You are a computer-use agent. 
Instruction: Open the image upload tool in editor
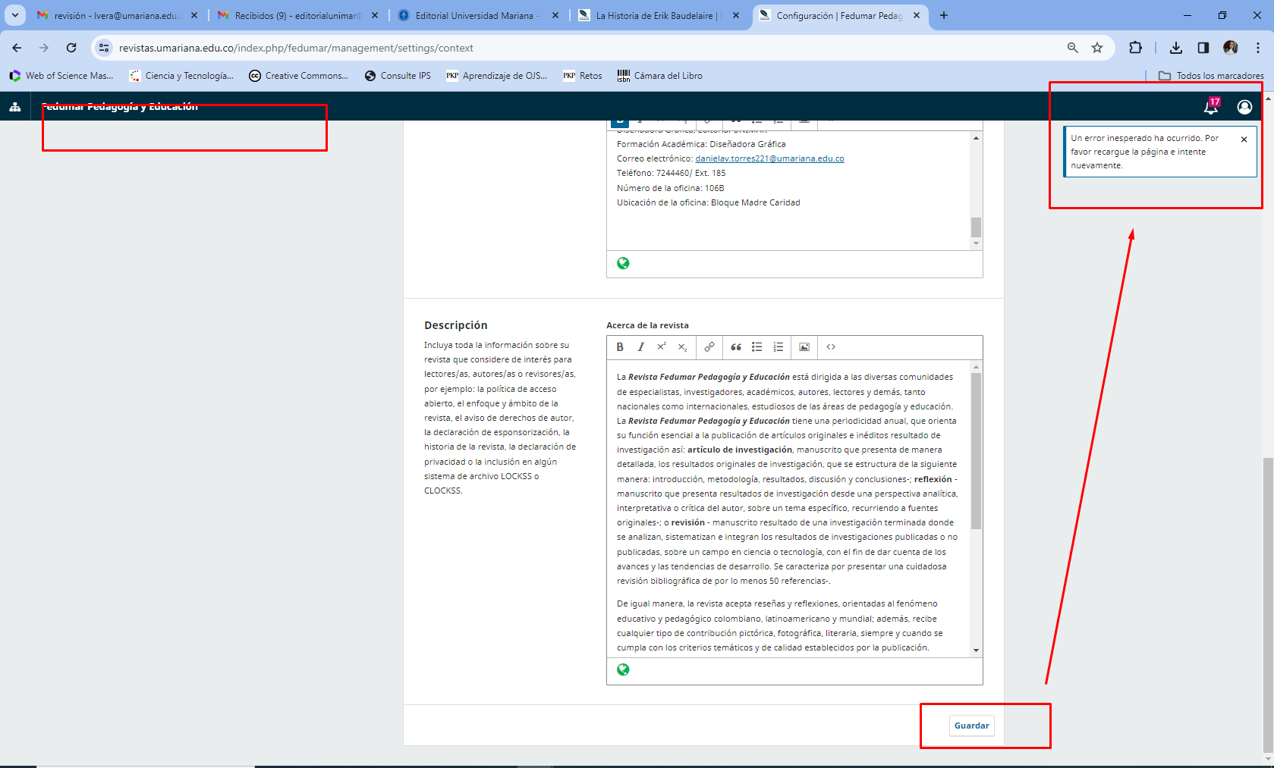(x=804, y=347)
